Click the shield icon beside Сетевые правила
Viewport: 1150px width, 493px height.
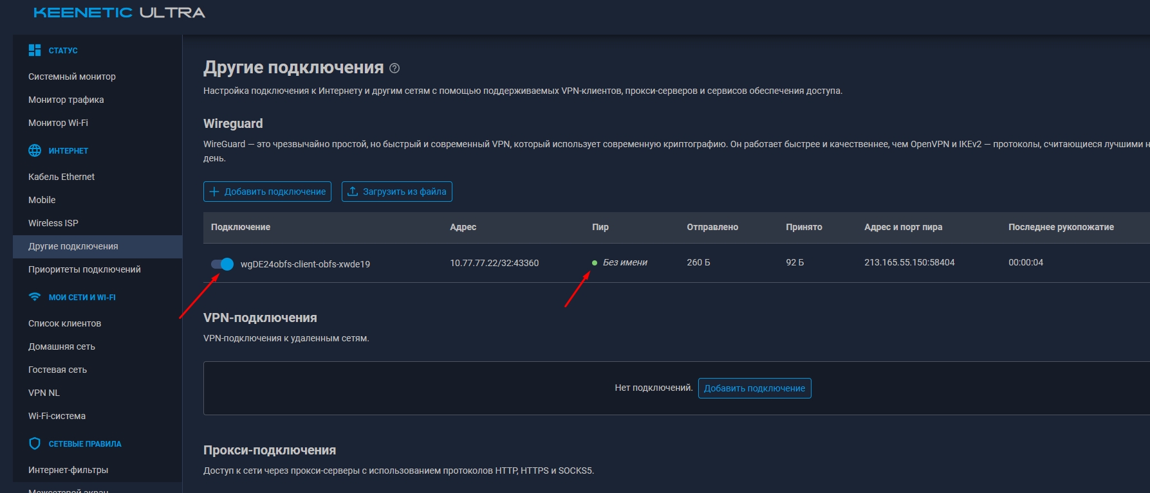point(35,444)
